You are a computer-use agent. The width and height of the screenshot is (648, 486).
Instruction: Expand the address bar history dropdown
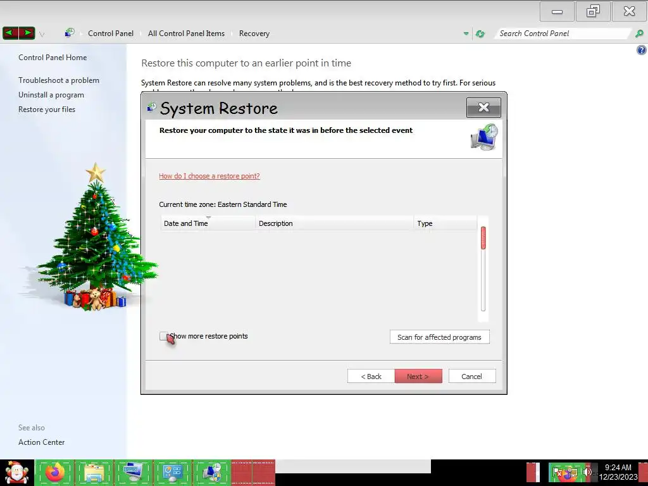[466, 34]
